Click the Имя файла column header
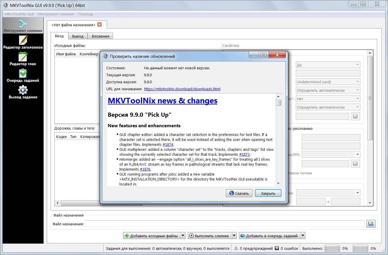The width and height of the screenshot is (388, 255). [66, 54]
